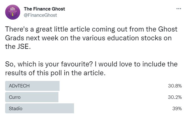This screenshot has height=115, width=186.
Task: Click the ghost face in avatar
Action: click(12, 9)
